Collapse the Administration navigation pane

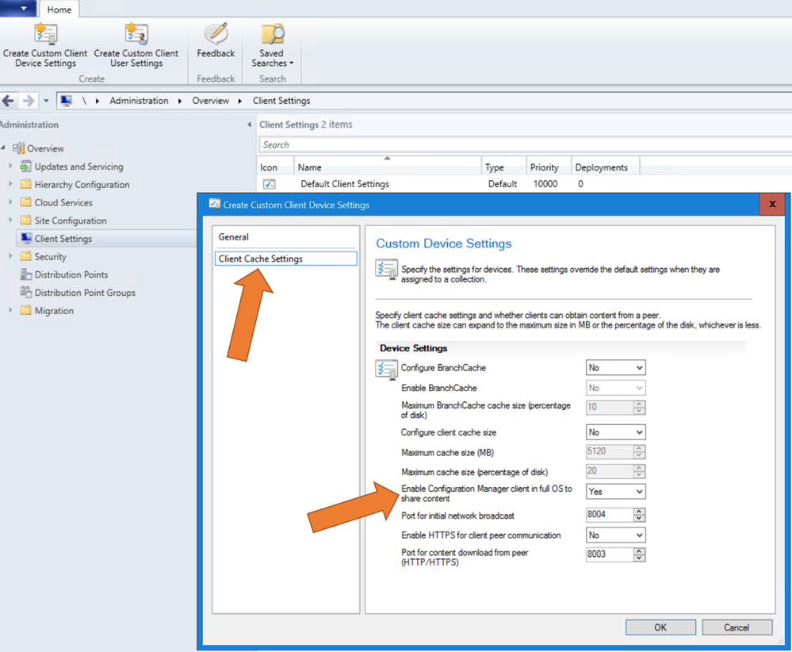[250, 125]
